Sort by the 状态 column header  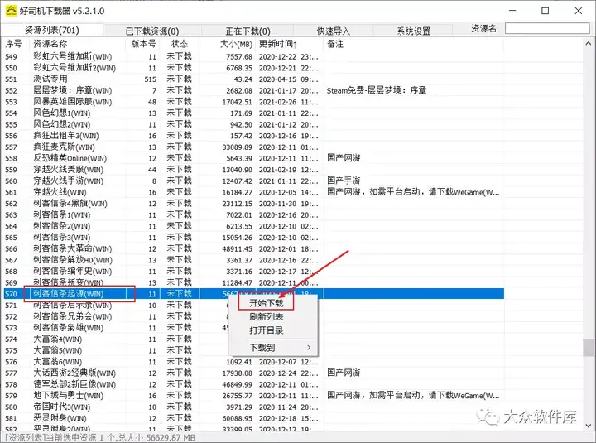180,44
